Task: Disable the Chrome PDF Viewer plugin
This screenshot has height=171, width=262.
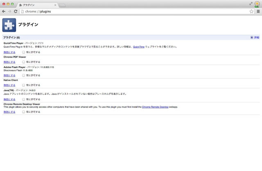Action: 9,62
